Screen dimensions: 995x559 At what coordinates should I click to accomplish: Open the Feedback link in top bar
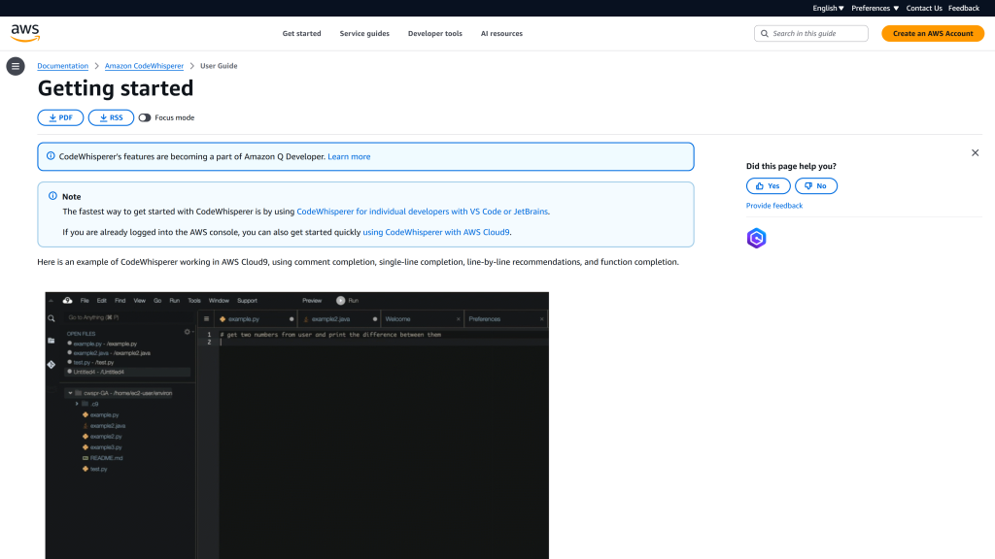(x=964, y=8)
